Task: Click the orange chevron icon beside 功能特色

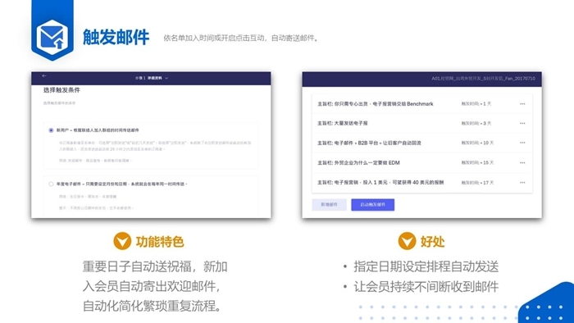Action: [x=122, y=241]
